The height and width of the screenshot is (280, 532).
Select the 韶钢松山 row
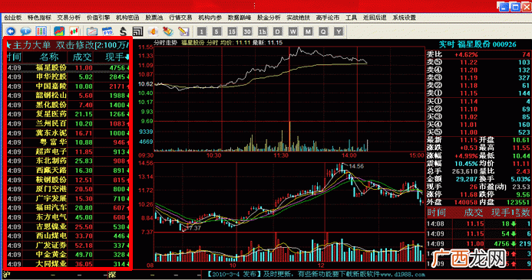[x=68, y=96]
